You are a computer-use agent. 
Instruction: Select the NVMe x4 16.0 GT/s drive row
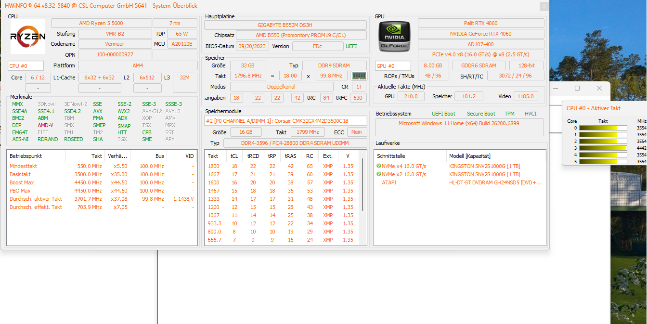pos(460,166)
